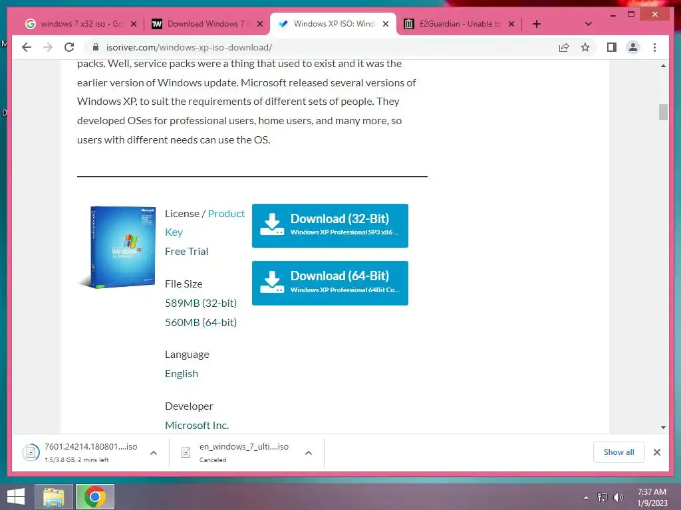Open File Explorer from the taskbar

[x=53, y=497]
